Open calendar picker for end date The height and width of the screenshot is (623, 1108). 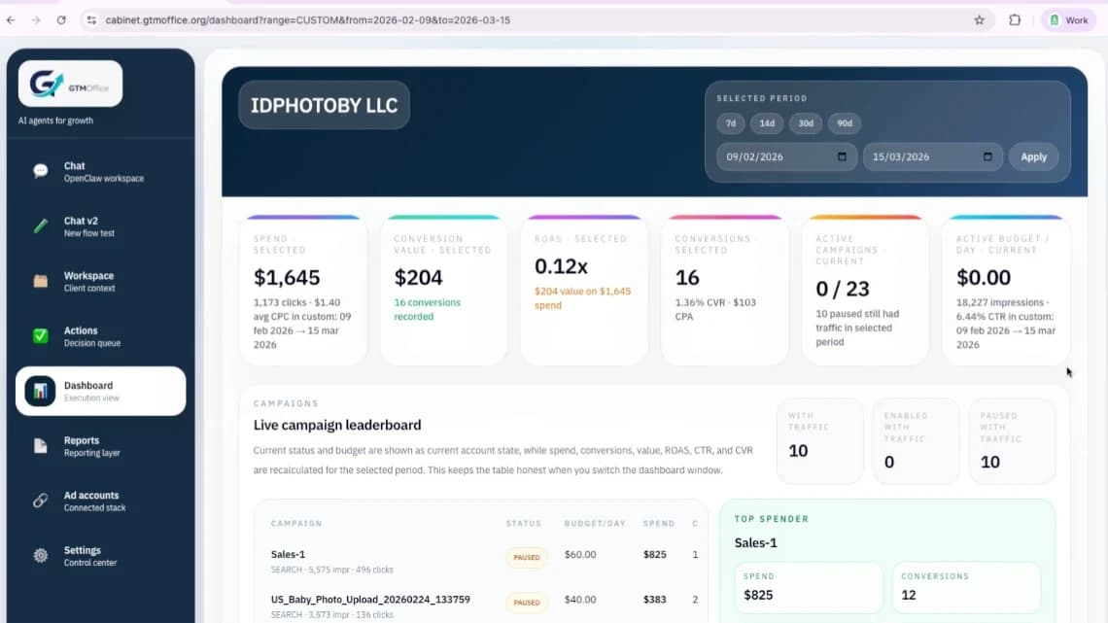pyautogui.click(x=987, y=156)
